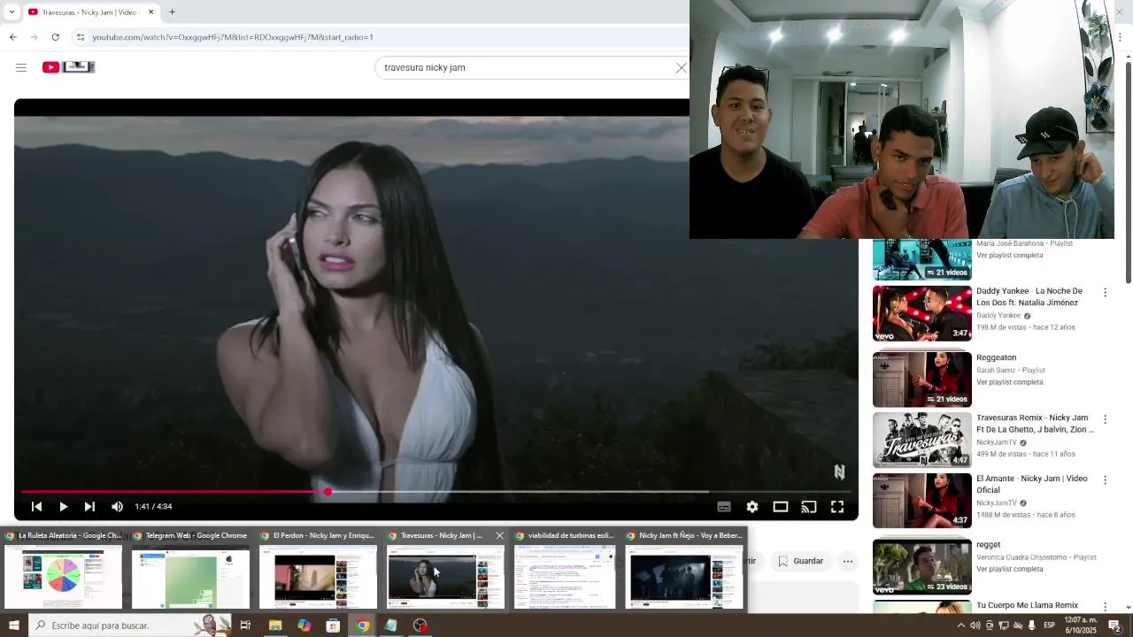Show hidden system tray icons chevron
The image size is (1133, 637).
click(961, 625)
